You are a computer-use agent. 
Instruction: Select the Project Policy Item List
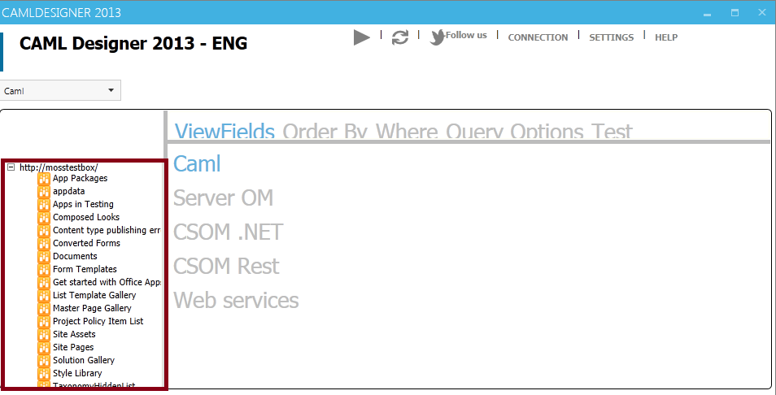tap(98, 321)
